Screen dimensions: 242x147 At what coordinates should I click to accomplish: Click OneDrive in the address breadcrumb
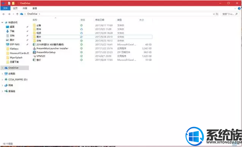coord(32,14)
